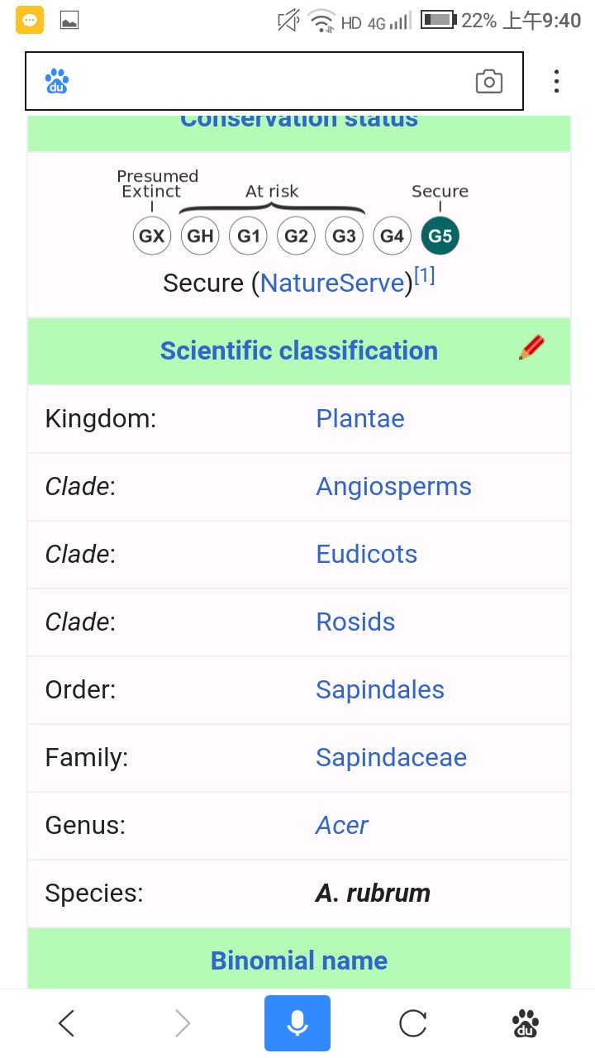Tap the Scientific classification header link
This screenshot has width=595, height=1058.
[x=299, y=350]
